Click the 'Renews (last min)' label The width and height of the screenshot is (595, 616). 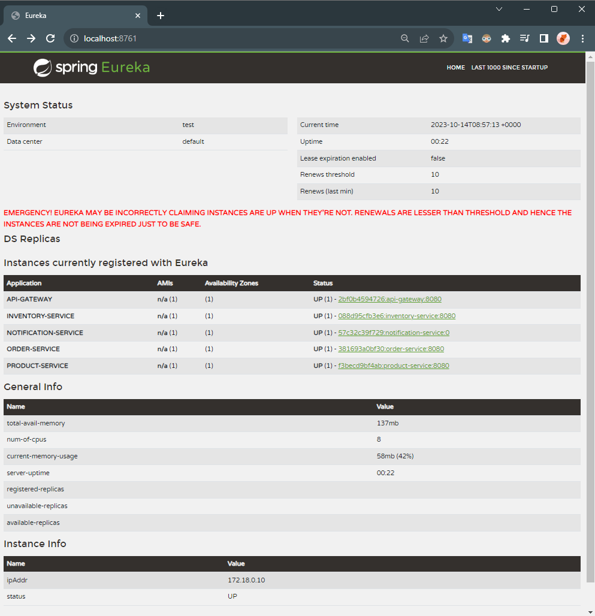click(327, 191)
